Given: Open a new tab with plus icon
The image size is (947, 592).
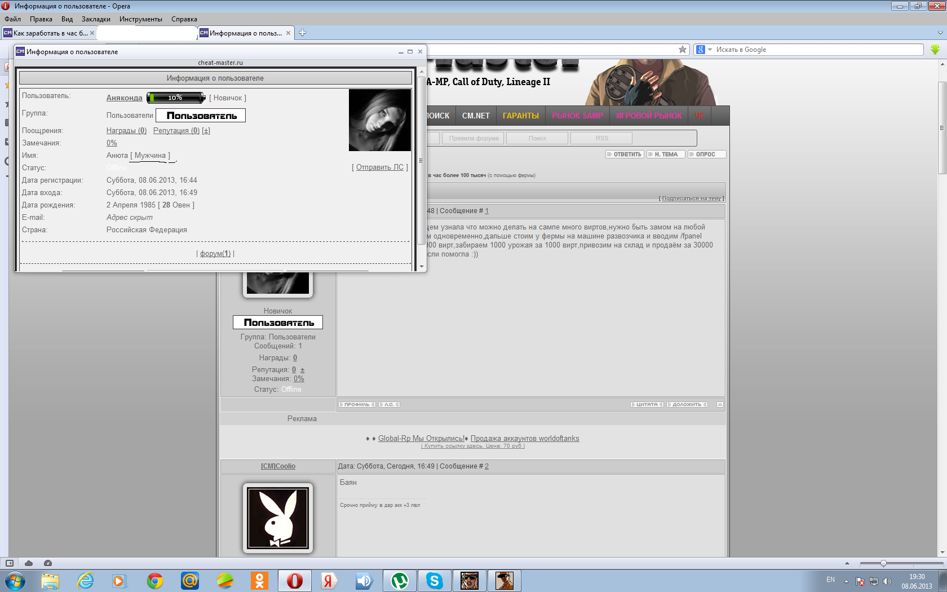Looking at the screenshot, I should pyautogui.click(x=302, y=33).
